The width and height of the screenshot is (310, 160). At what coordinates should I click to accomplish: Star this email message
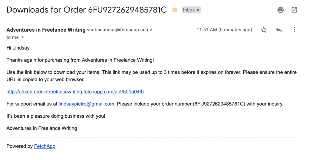tap(264, 30)
